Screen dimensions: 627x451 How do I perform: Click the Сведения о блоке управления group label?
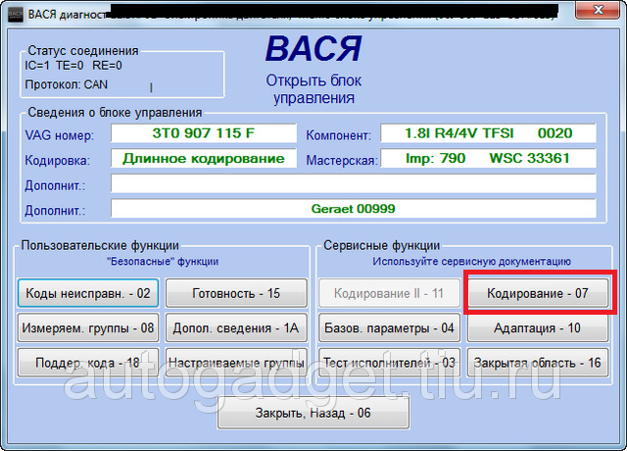pos(115,113)
